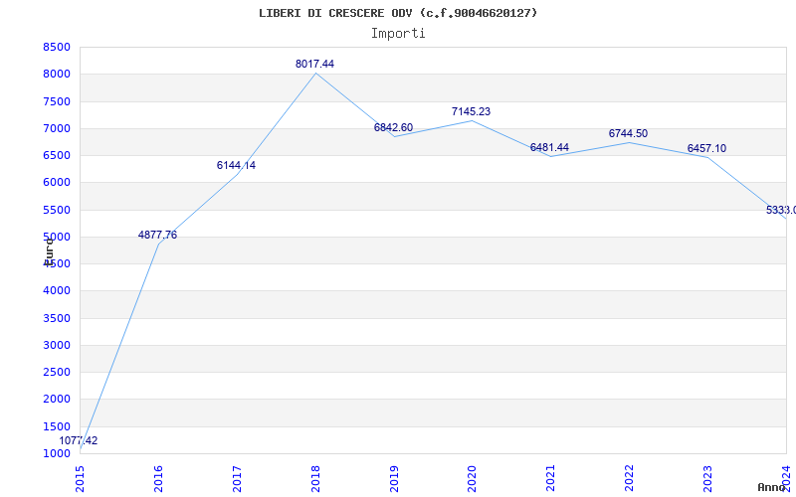796x497 pixels.
Task: Click the 2018 year axis label
Action: [316, 477]
